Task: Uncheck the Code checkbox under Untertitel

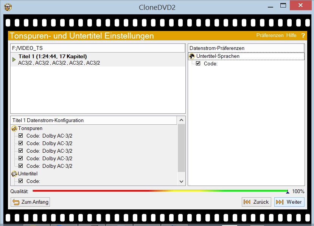Action: click(x=21, y=181)
